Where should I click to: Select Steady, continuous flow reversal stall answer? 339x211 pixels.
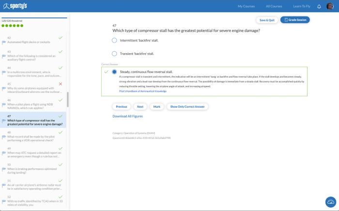114,72
